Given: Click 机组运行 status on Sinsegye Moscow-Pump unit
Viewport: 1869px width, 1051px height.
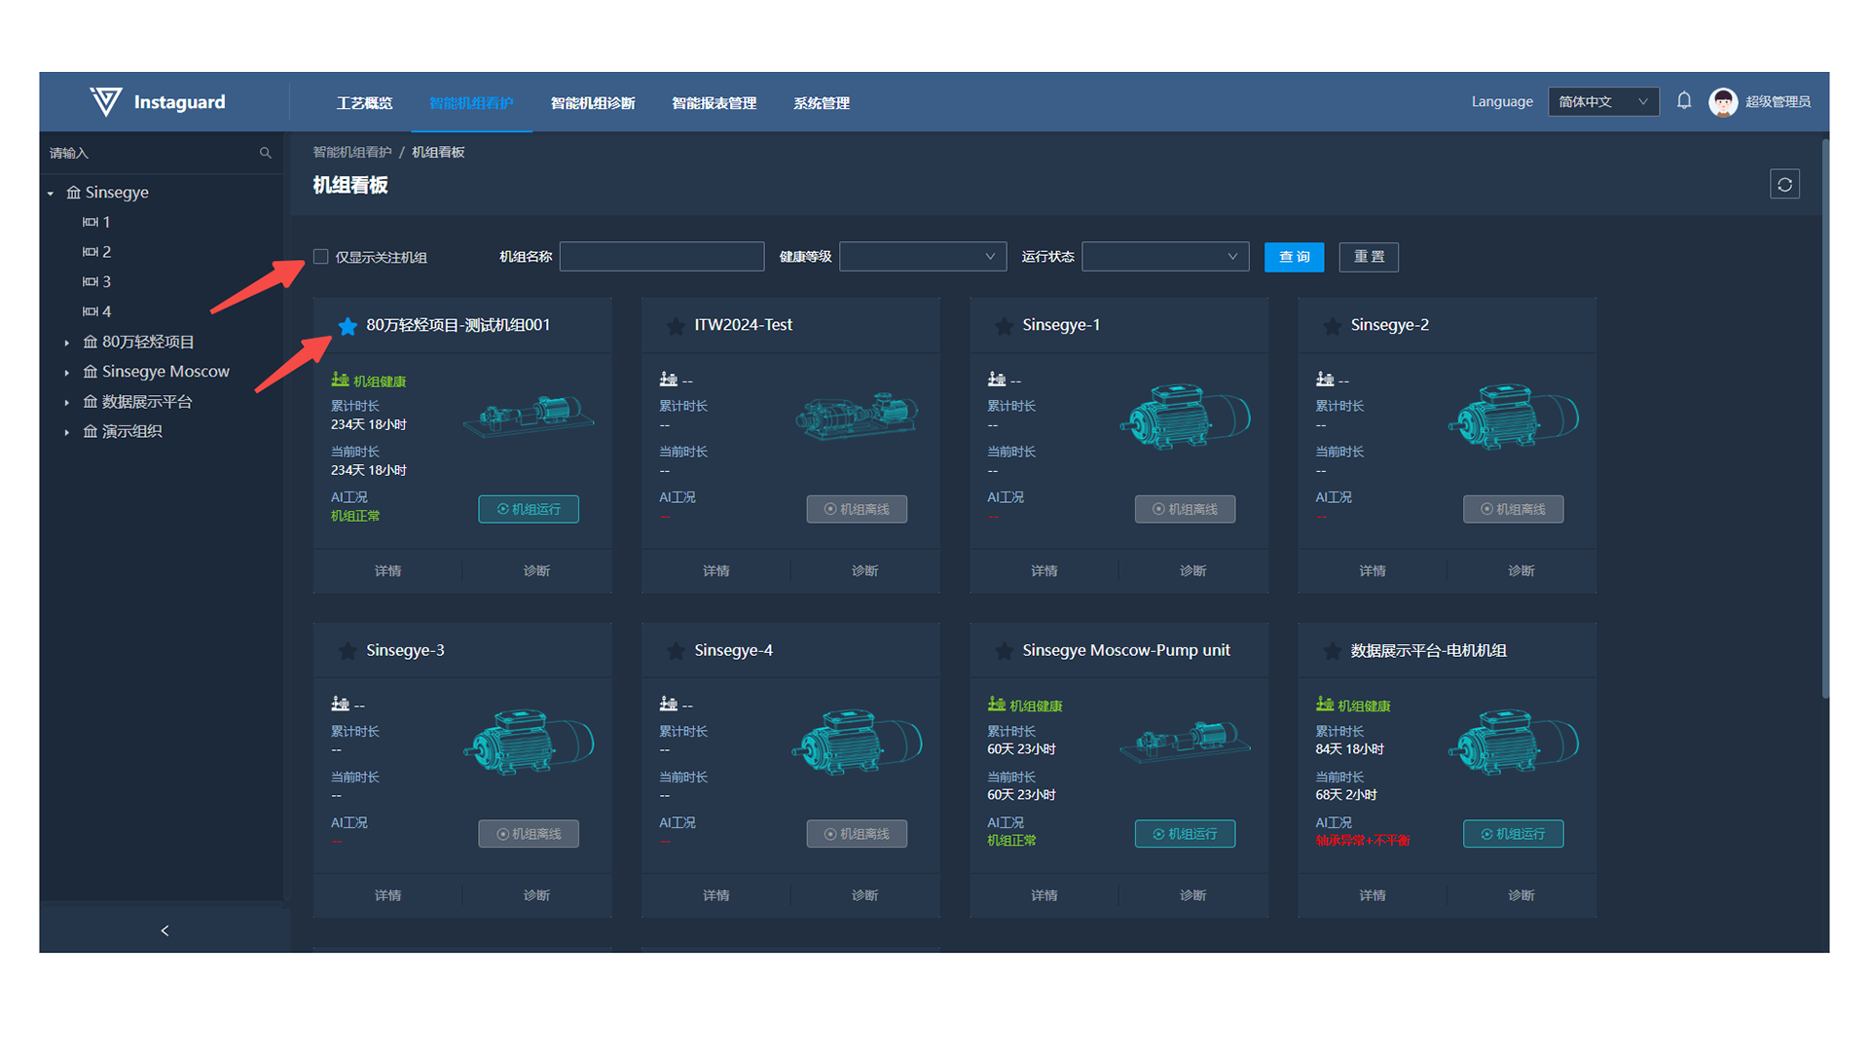Looking at the screenshot, I should [x=1185, y=834].
